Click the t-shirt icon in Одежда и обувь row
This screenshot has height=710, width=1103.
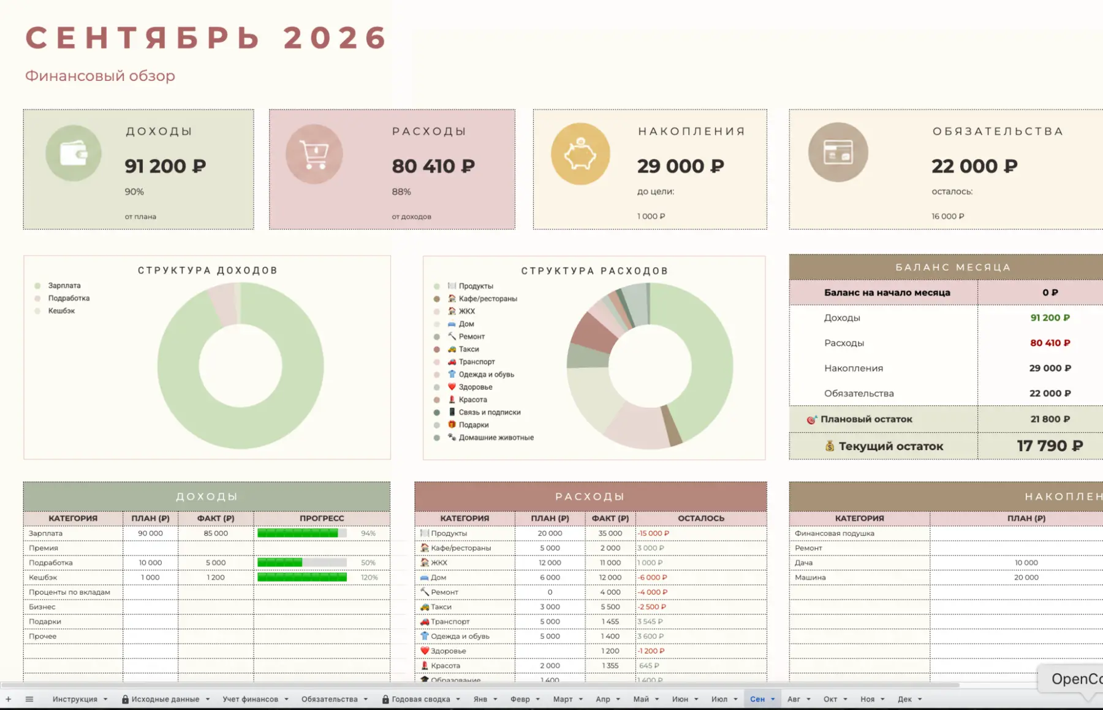click(x=425, y=636)
